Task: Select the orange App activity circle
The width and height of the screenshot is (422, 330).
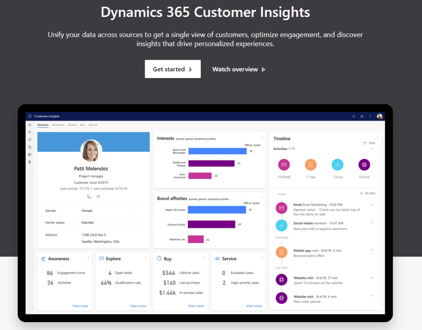Action: [310, 165]
